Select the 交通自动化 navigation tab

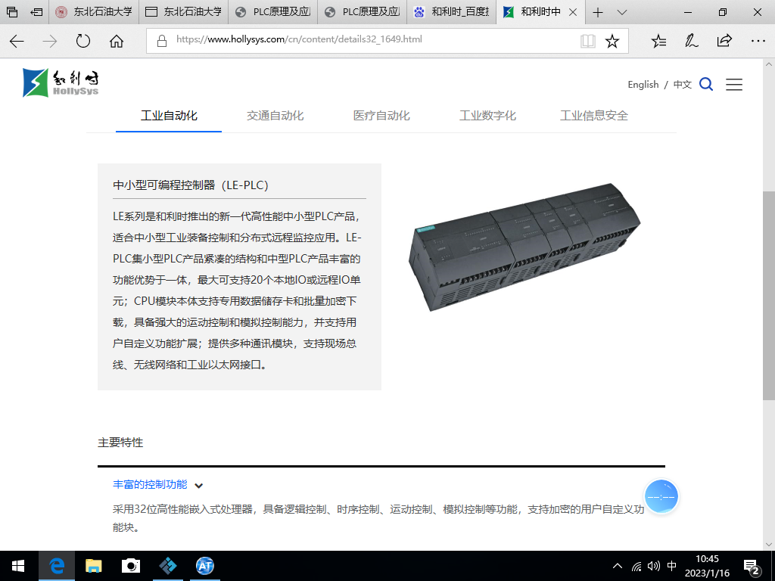pyautogui.click(x=275, y=116)
